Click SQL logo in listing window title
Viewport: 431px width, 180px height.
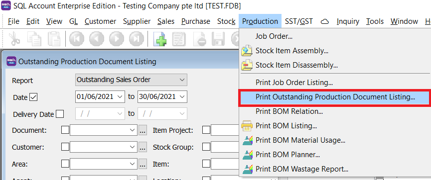[x=11, y=61]
